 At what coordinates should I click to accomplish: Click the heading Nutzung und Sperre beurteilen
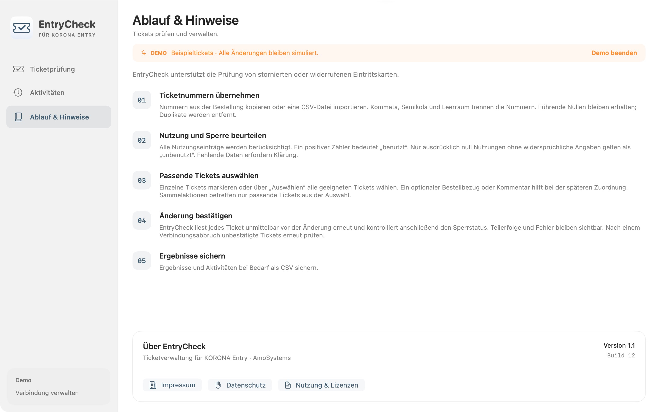[213, 135]
